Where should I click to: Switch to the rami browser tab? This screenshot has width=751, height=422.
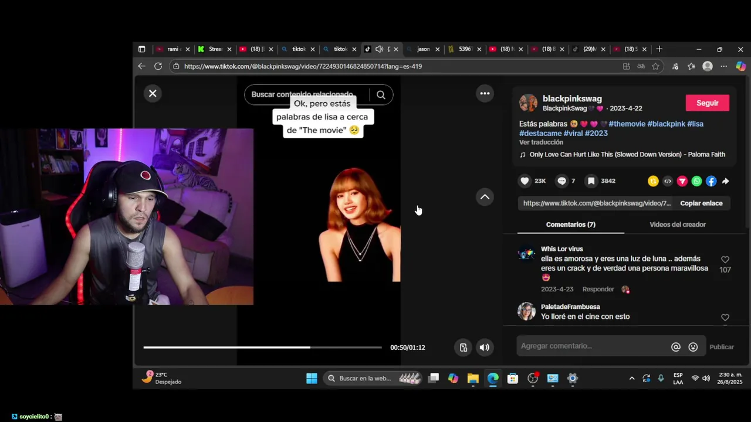[172, 49]
